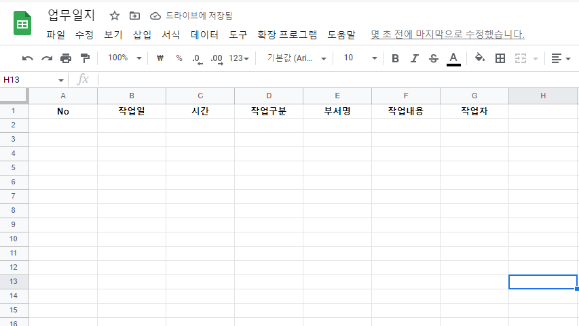Open the text color picker
The width and height of the screenshot is (579, 326).
pyautogui.click(x=453, y=59)
